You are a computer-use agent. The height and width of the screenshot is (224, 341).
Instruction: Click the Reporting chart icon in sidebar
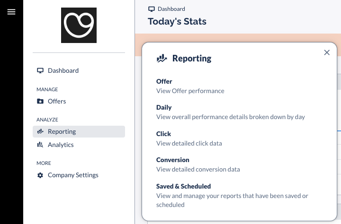(40, 132)
